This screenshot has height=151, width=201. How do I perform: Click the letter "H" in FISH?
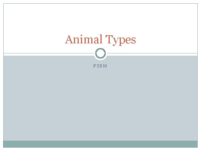105,66
